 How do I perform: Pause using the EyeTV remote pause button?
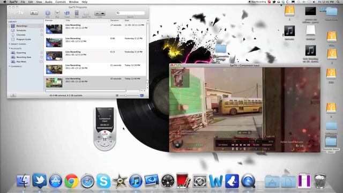pyautogui.click(x=105, y=139)
